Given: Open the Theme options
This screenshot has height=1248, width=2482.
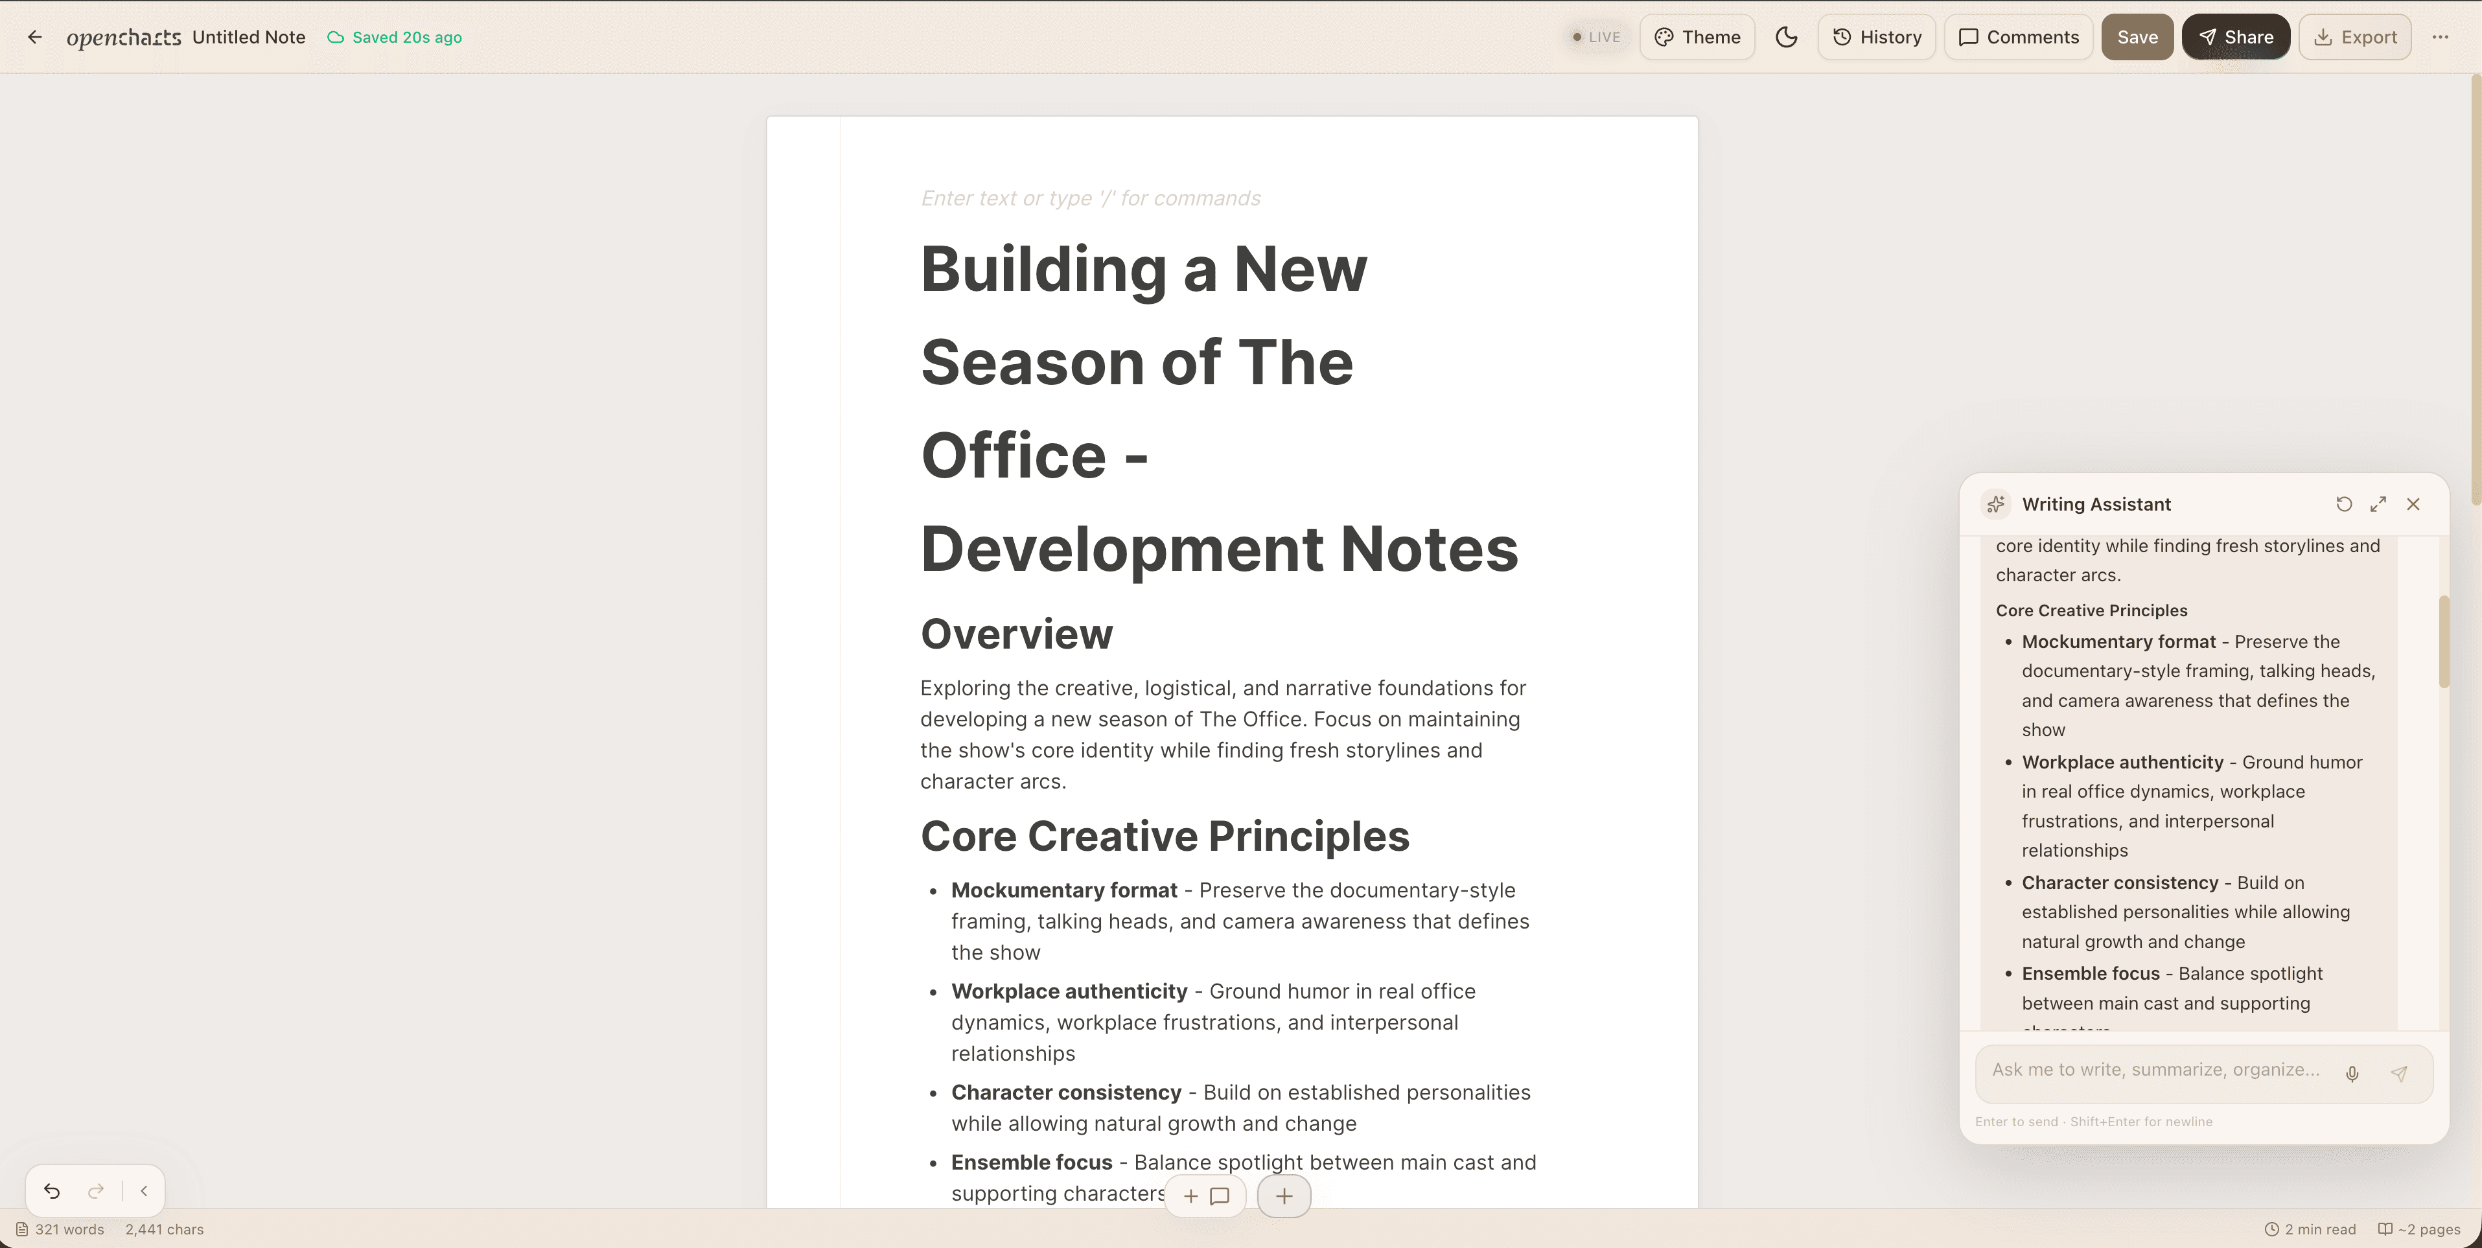Looking at the screenshot, I should pos(1697,37).
